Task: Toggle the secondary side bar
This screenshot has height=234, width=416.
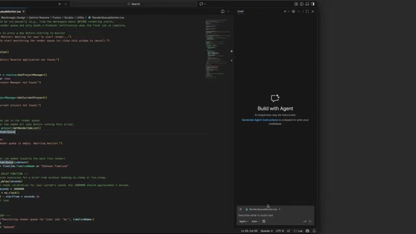Action: pyautogui.click(x=313, y=4)
